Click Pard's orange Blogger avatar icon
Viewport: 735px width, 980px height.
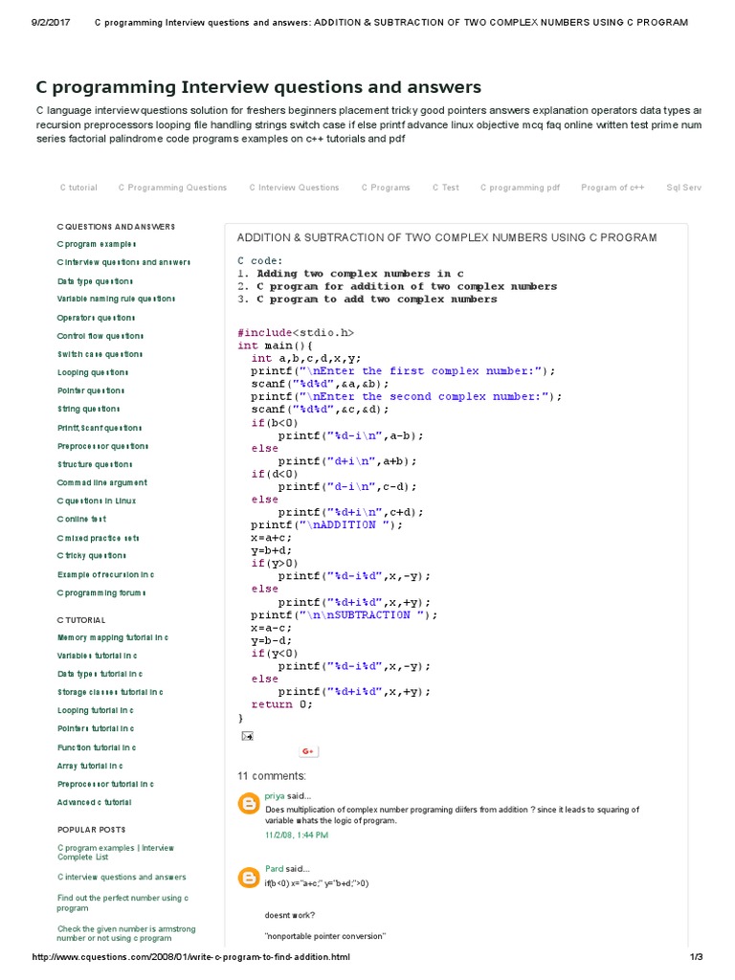tap(249, 878)
